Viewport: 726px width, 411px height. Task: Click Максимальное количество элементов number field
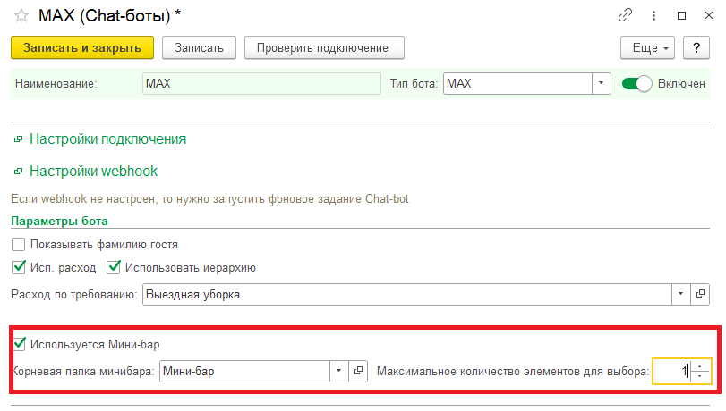(671, 372)
